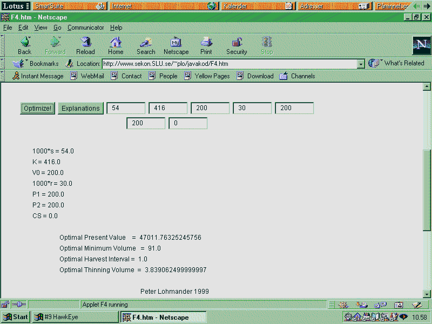The height and width of the screenshot is (324, 432).
Task: Click the Stop loading button
Action: pyautogui.click(x=267, y=46)
